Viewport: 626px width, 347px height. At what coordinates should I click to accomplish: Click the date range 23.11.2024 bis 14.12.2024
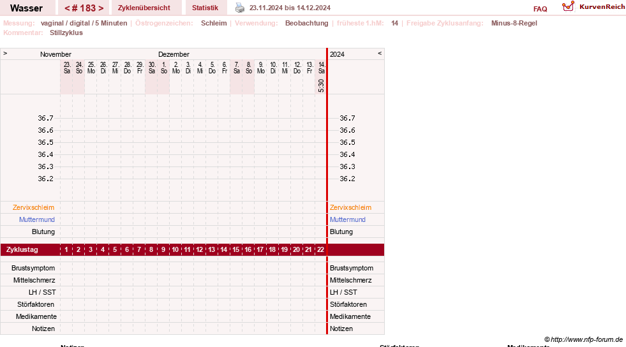coord(290,8)
